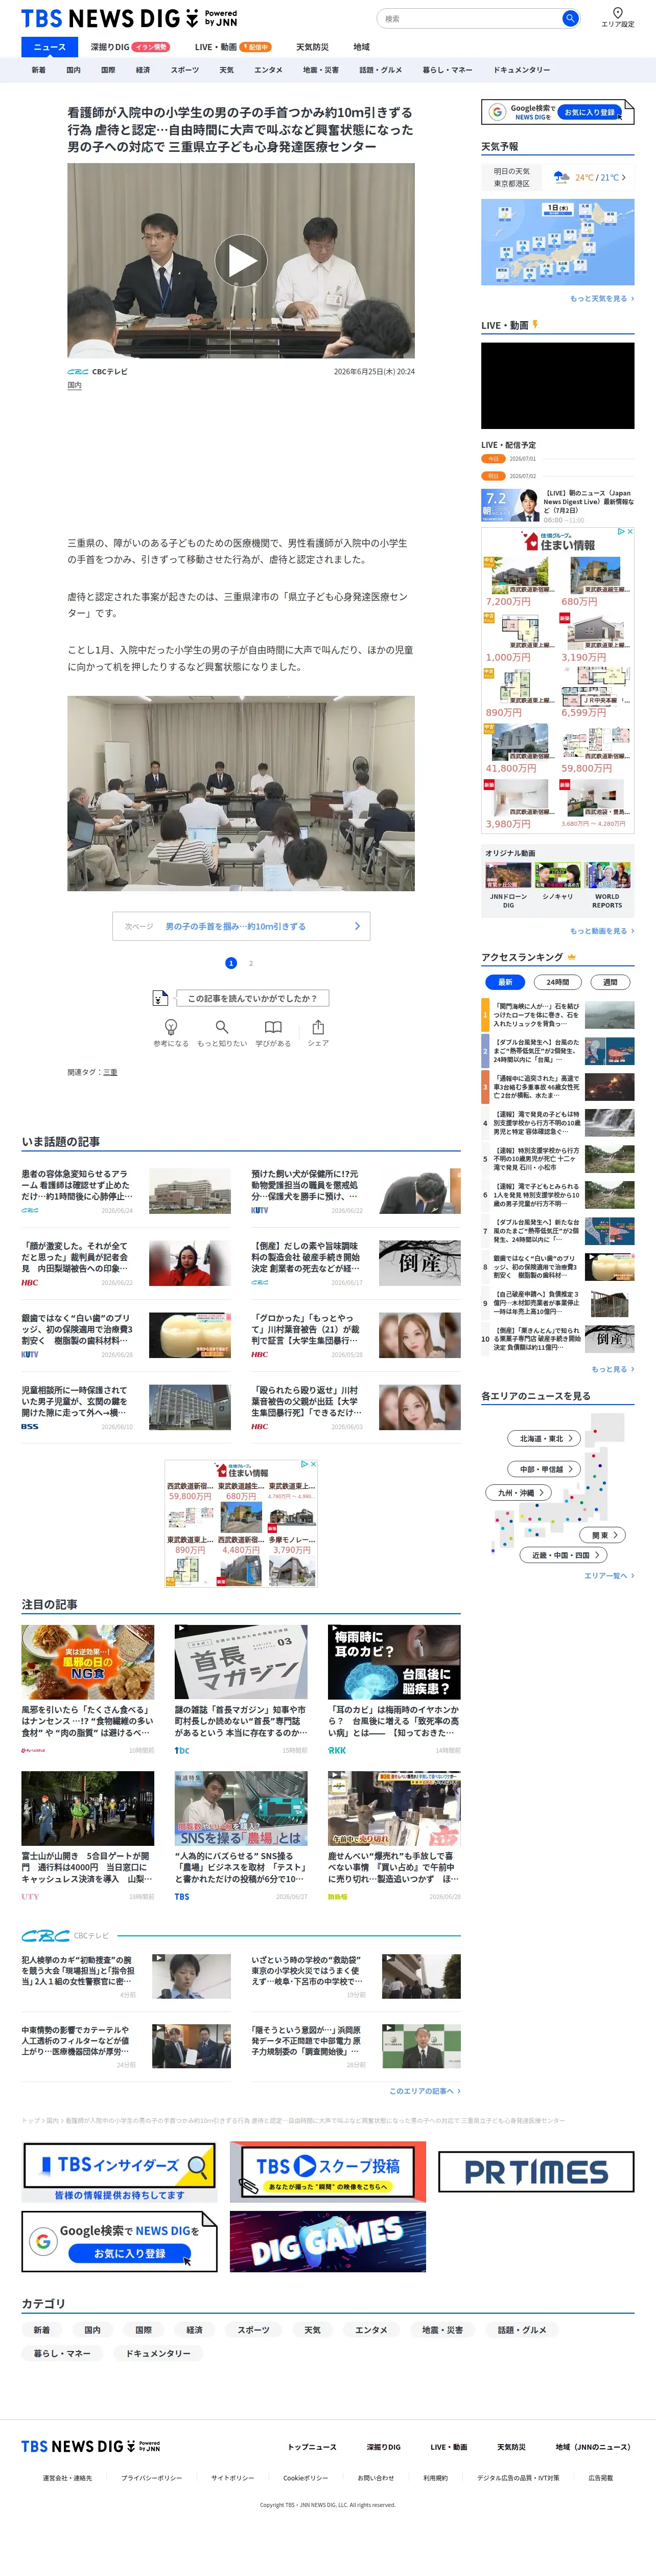656x2576 pixels.
Task: Open ranking 1 article 関門海峡に人が
Action: [557, 1015]
